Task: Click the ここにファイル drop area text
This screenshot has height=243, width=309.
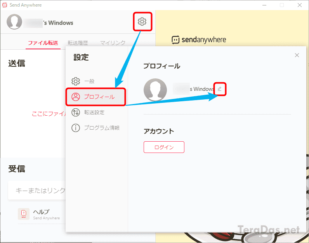Action: [49, 114]
